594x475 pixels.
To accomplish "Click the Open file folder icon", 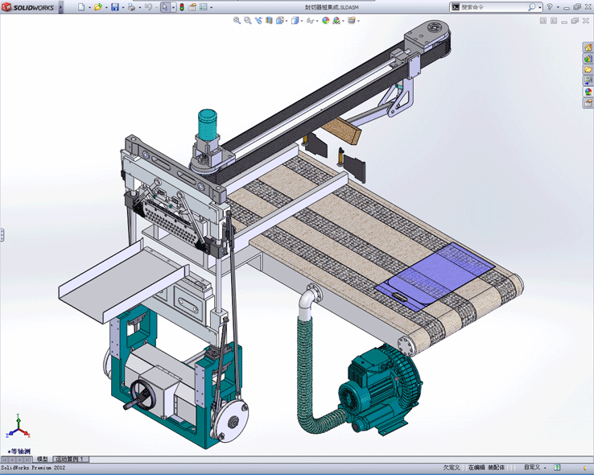I will tap(98, 7).
